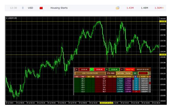Click the magenta 139.499 reference price
The width and height of the screenshot is (172, 110).
(128, 92)
